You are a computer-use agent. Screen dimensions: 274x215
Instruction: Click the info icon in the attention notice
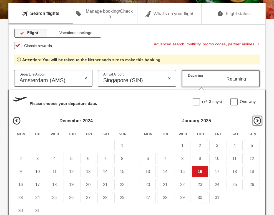[x=19, y=59]
